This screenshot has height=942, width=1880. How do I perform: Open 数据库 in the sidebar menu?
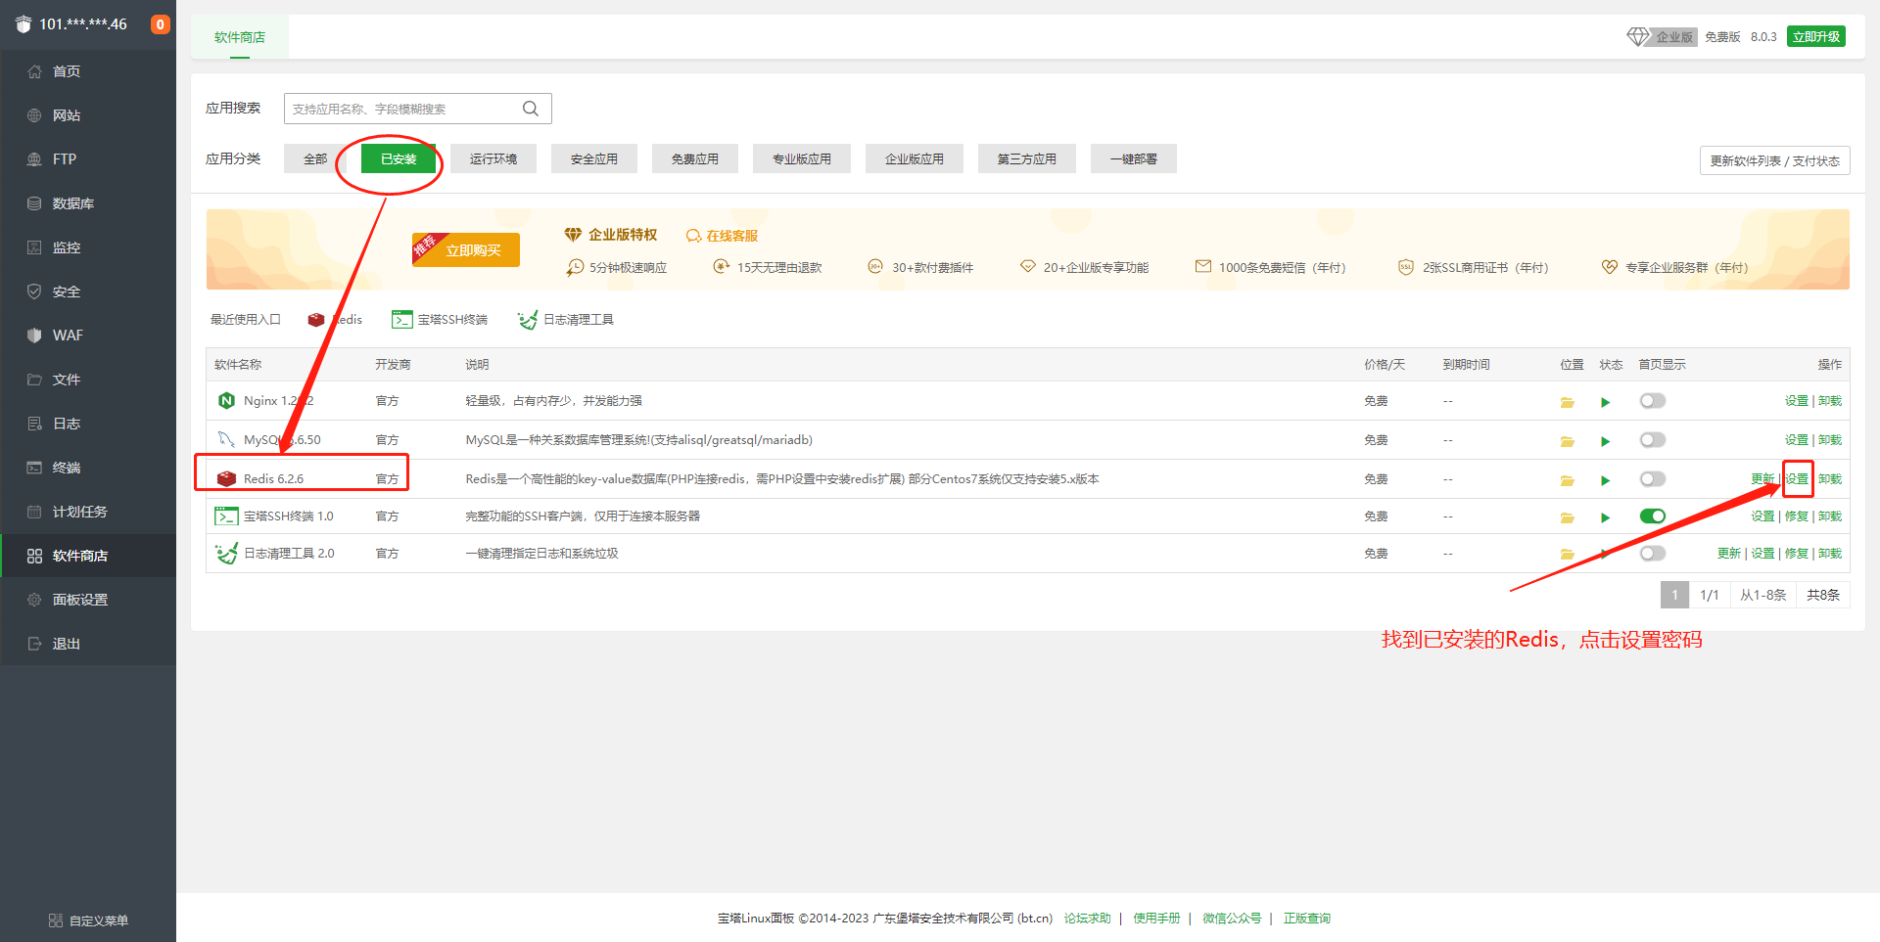(x=73, y=203)
